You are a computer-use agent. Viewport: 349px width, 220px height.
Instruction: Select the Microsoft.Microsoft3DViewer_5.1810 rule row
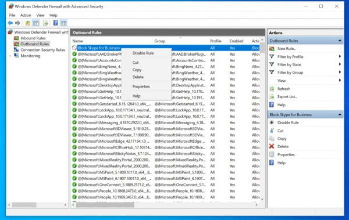166,129
